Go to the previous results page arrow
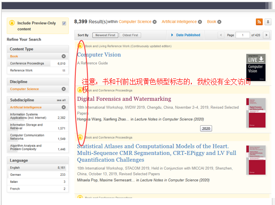 [x=221, y=35]
